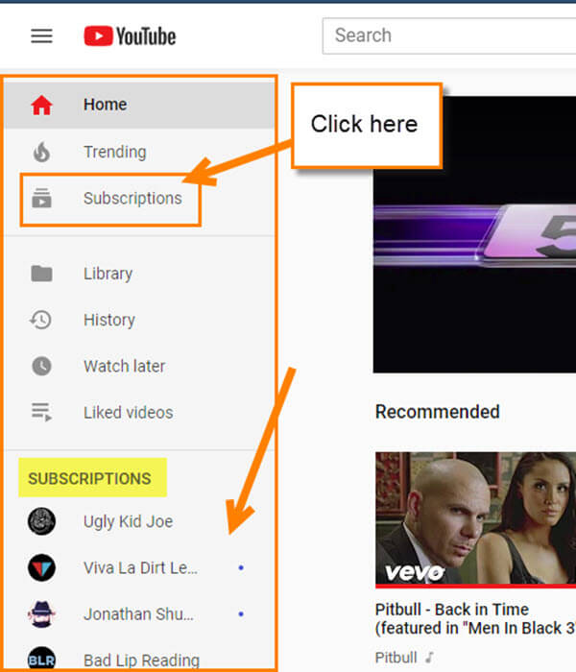The width and height of the screenshot is (576, 672).
Task: Click the featured purple banner video
Action: point(474,234)
